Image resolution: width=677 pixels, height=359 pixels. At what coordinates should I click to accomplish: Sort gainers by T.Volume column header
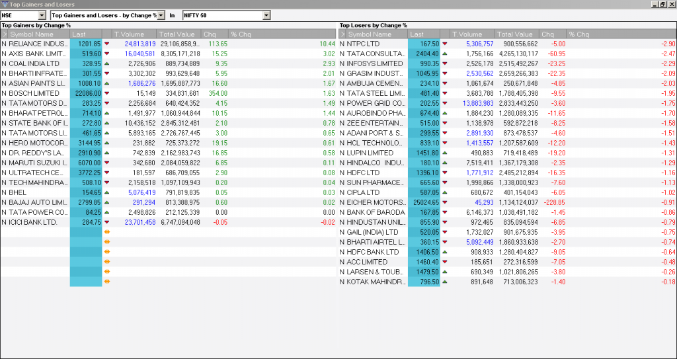click(134, 34)
